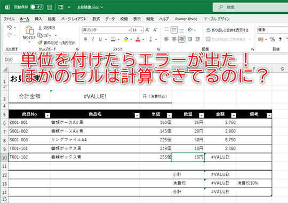
Task: Switch to the 挿入 tab
Action: [x=38, y=19]
